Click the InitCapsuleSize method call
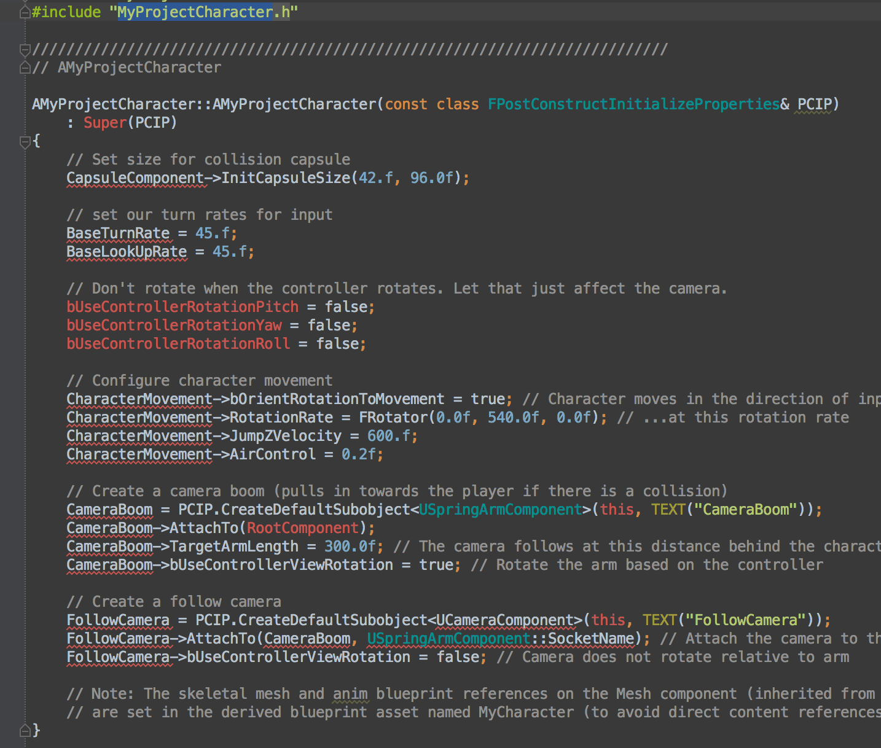 click(x=286, y=178)
